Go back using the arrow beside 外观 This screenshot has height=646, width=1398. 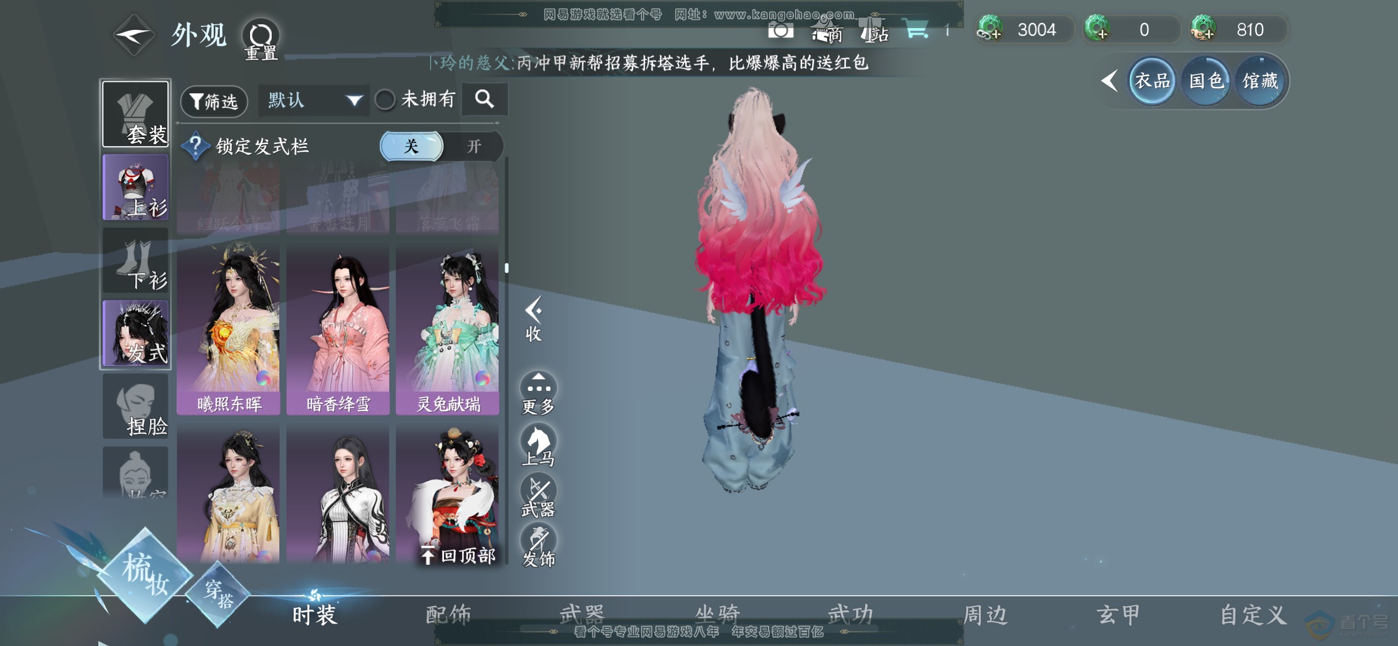(x=133, y=35)
